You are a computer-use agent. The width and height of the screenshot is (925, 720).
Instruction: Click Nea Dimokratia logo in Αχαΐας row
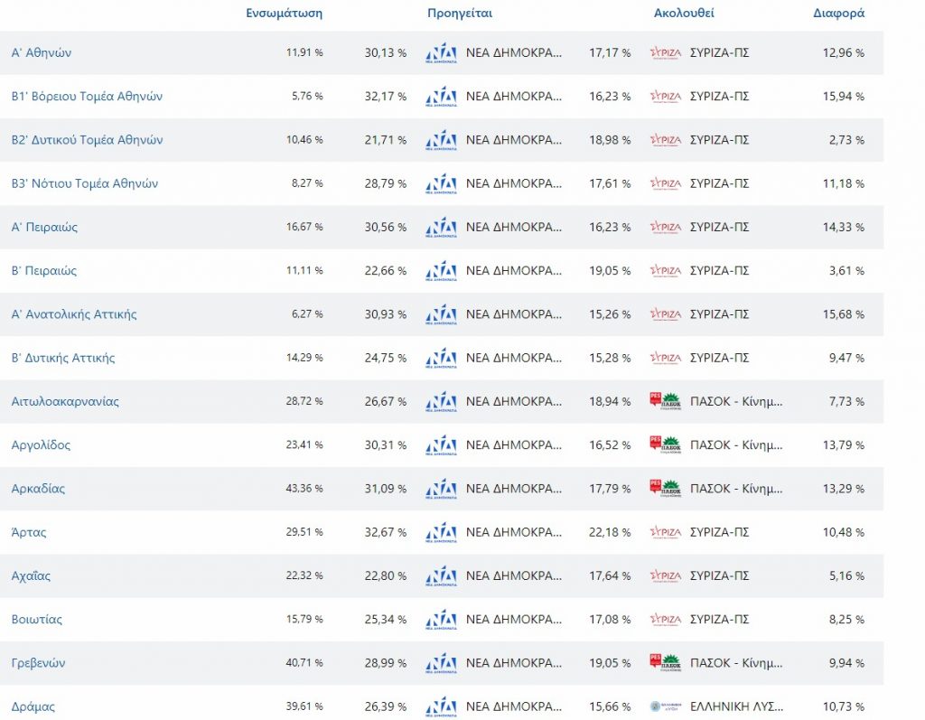pyautogui.click(x=440, y=575)
